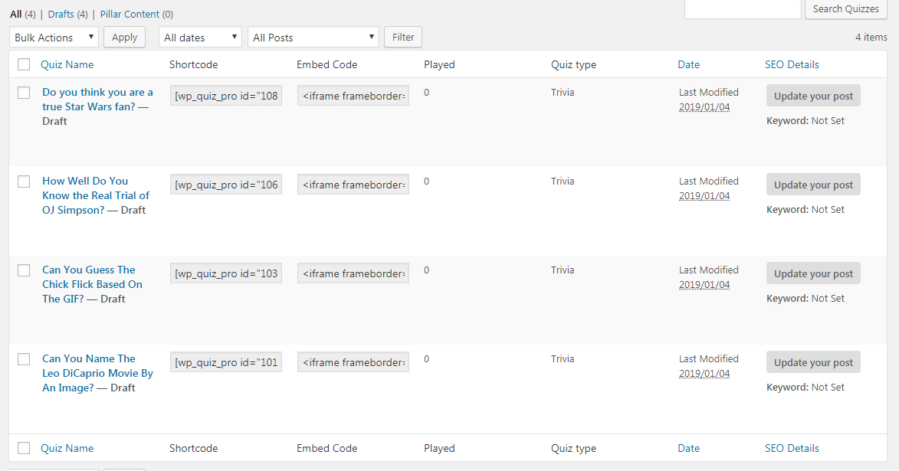This screenshot has height=471, width=899.
Task: Click the Filter button
Action: [403, 37]
